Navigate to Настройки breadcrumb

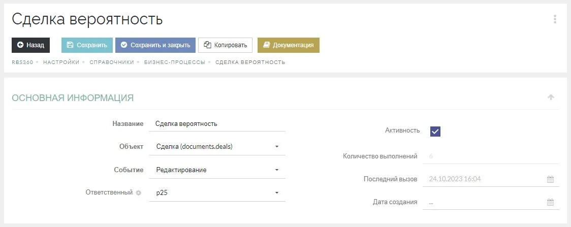pos(61,62)
